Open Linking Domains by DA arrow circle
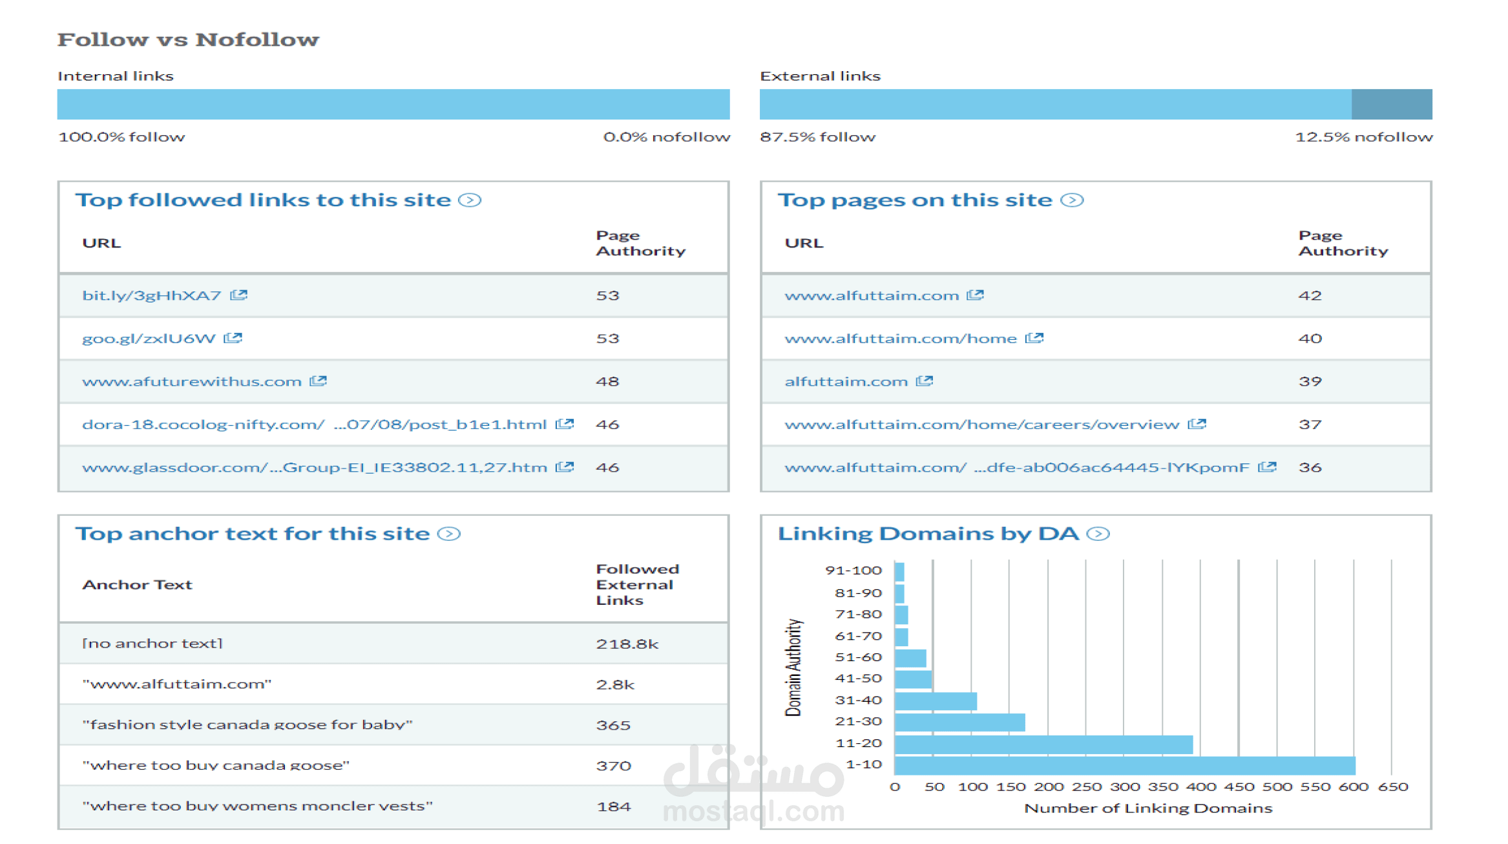Screen dimensions: 1508x844 point(1098,534)
